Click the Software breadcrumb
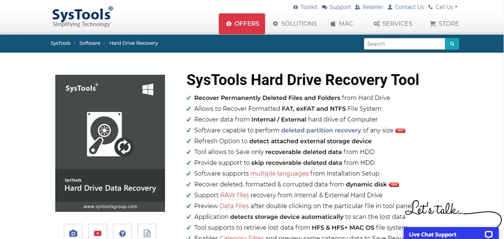Image resolution: width=504 pixels, height=239 pixels. [89, 43]
